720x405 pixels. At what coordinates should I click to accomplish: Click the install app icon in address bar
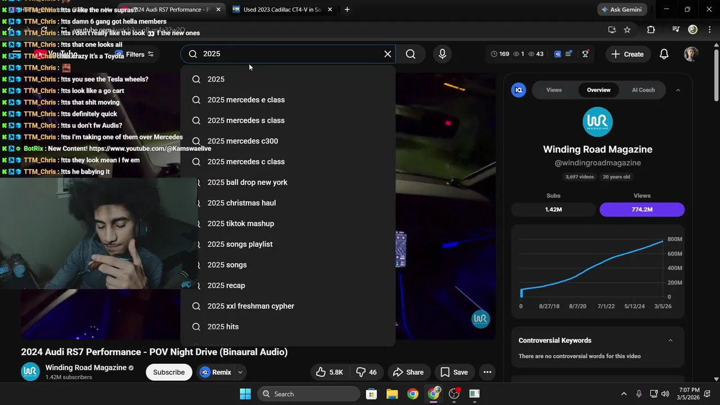click(612, 30)
